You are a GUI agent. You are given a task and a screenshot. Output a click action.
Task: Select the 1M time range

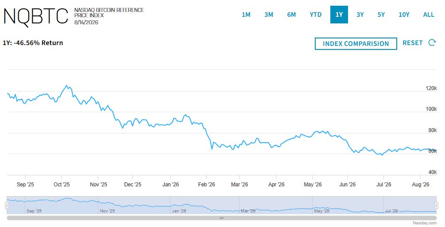pyautogui.click(x=246, y=15)
